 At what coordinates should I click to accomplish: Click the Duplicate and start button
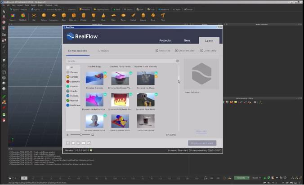coord(202,143)
